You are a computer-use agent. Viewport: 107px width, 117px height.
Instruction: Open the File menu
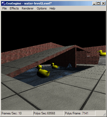tap(4, 8)
